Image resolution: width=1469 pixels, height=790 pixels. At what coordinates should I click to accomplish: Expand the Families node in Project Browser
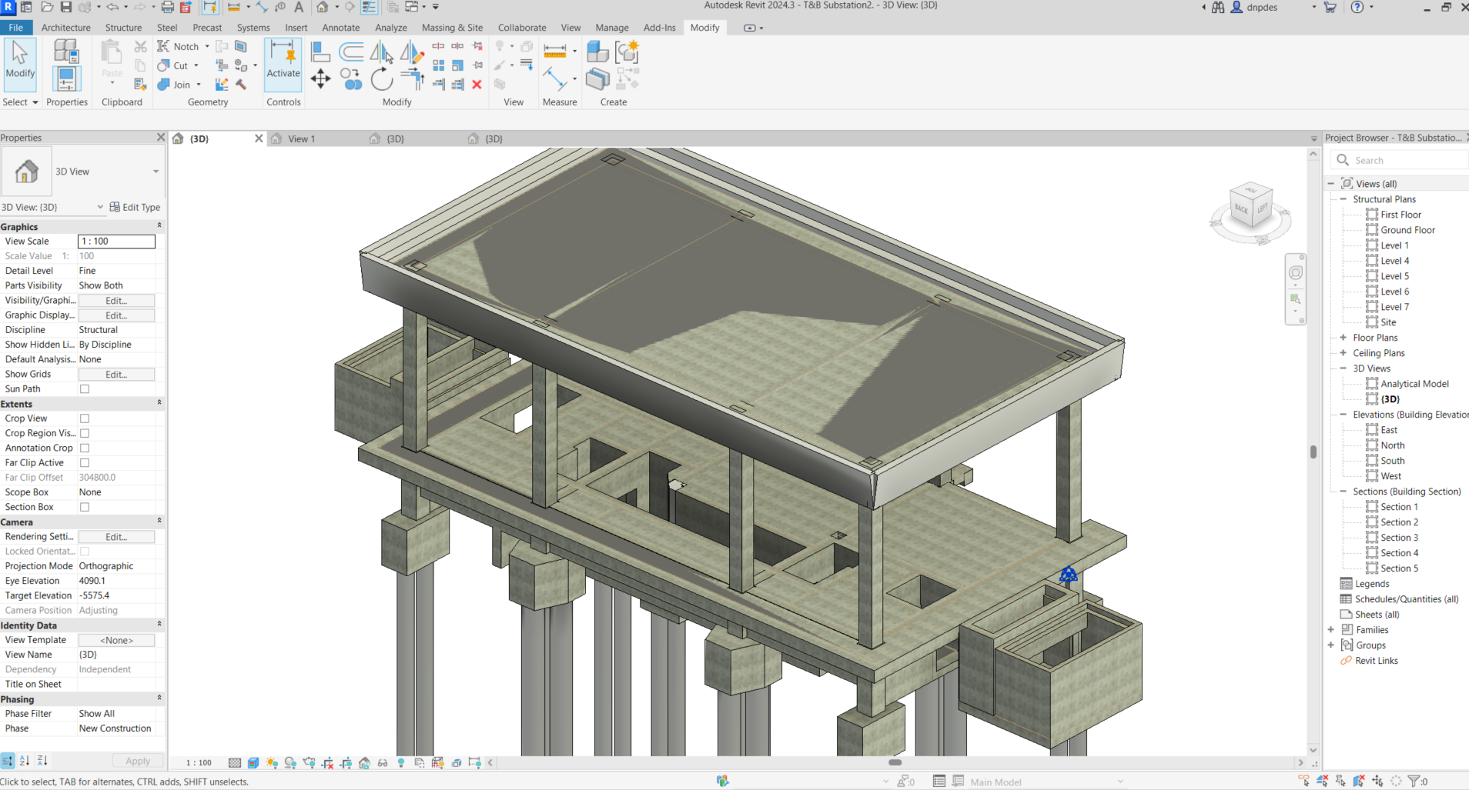1330,630
